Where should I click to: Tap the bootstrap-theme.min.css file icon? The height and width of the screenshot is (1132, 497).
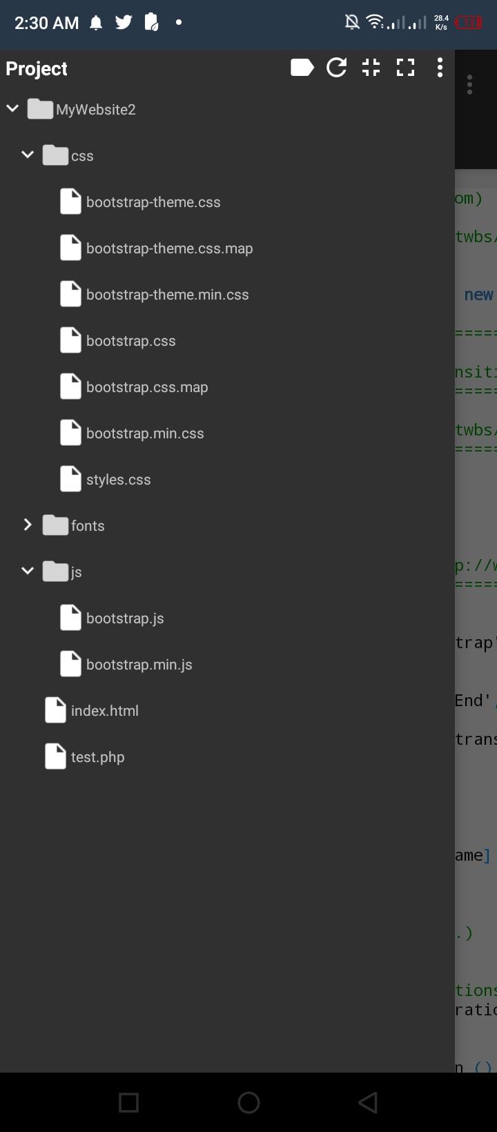pos(70,294)
